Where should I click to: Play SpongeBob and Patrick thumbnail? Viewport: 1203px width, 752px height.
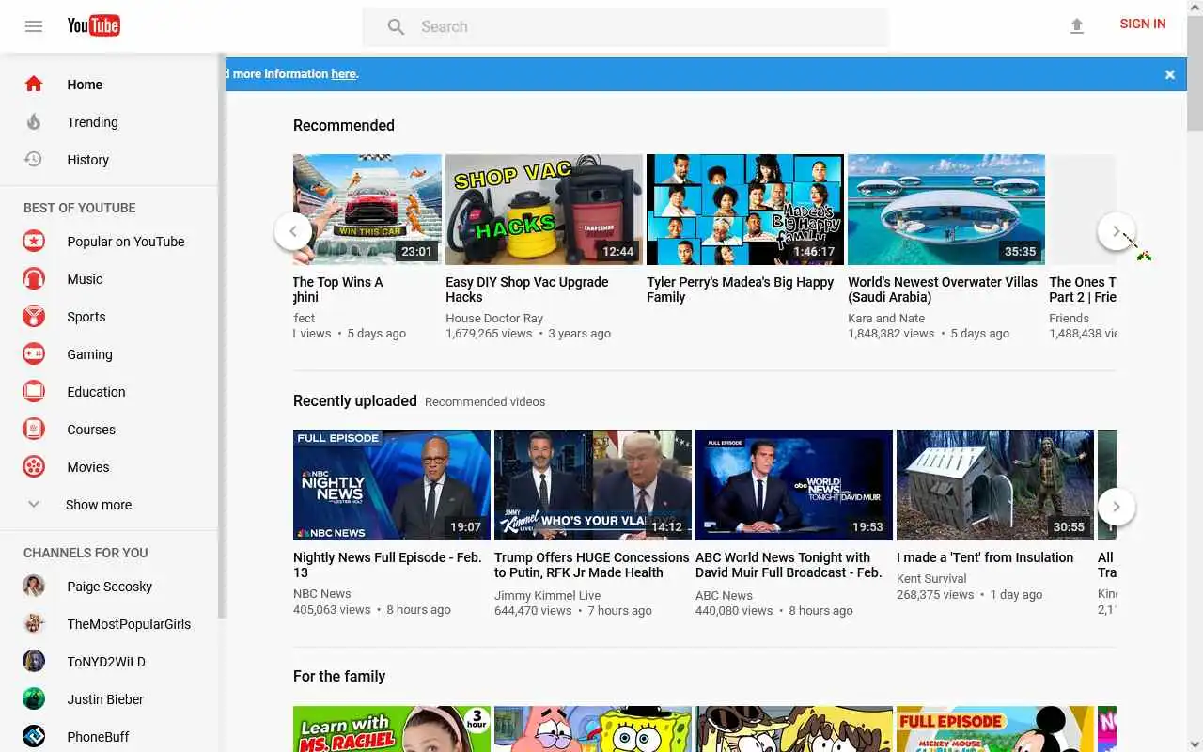[x=593, y=729]
